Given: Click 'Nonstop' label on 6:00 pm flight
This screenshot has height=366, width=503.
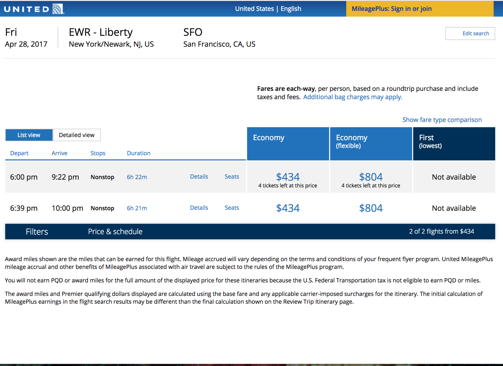Looking at the screenshot, I should click(102, 177).
